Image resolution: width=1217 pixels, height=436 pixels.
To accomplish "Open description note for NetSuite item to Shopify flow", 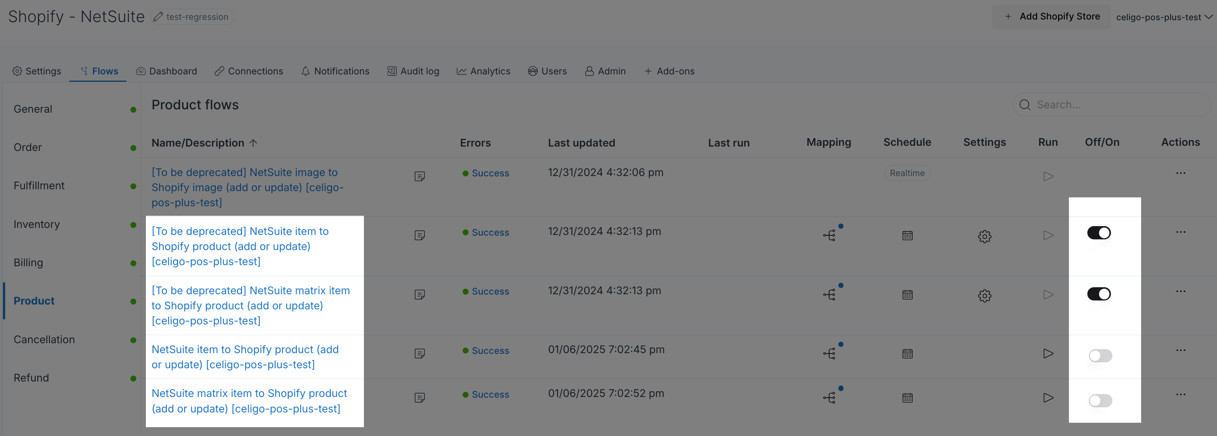I will point(420,354).
